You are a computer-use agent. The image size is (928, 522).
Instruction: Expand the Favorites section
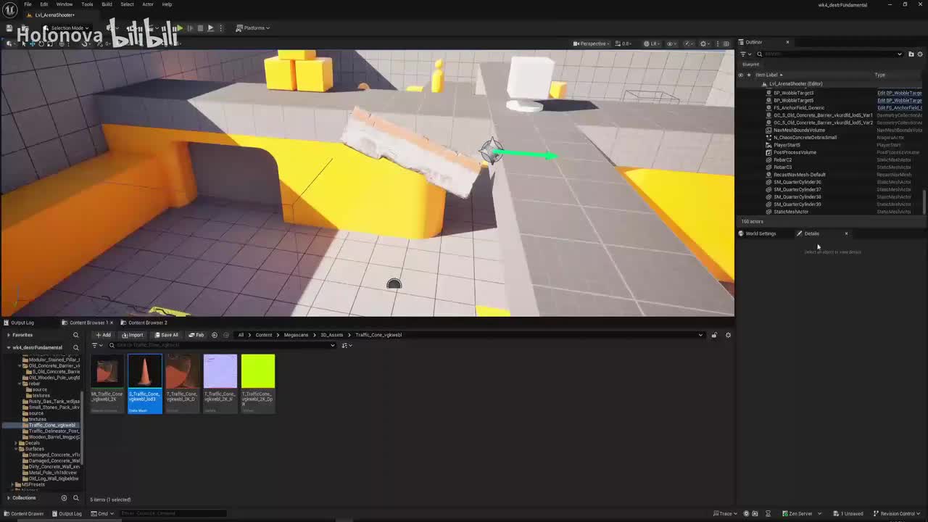click(x=9, y=335)
